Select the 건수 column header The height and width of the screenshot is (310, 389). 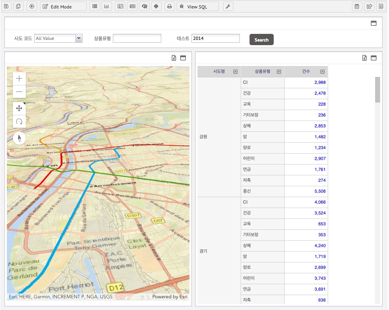pos(306,71)
